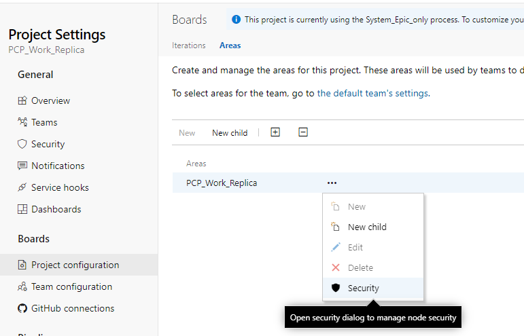This screenshot has height=336, width=524.
Task: Open Notifications settings
Action: click(x=58, y=166)
